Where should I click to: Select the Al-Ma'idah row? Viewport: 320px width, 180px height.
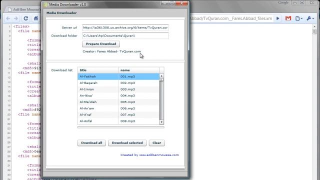click(x=118, y=102)
